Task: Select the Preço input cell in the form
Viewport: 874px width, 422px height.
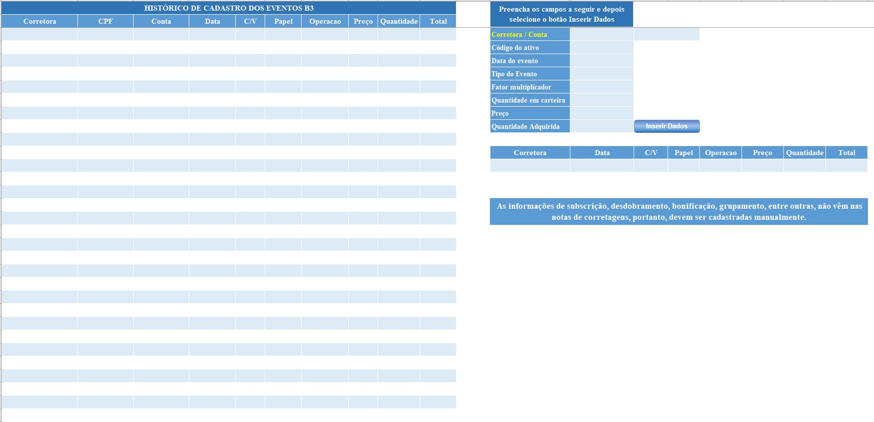Action: point(602,113)
